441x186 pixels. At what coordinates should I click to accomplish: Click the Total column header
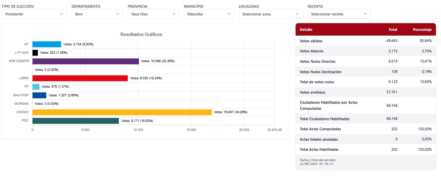pos(393,30)
